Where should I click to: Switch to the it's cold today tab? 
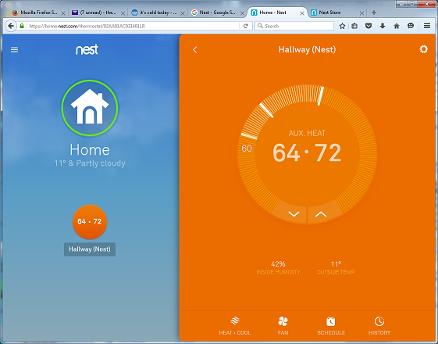[x=158, y=13]
